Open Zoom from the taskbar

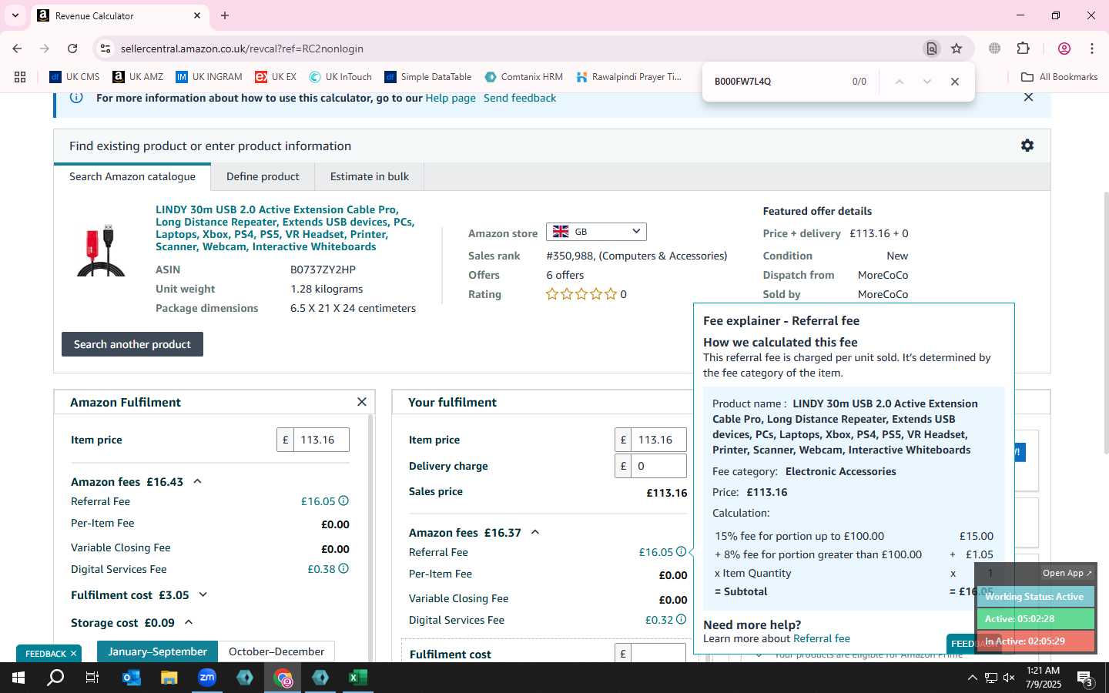207,678
